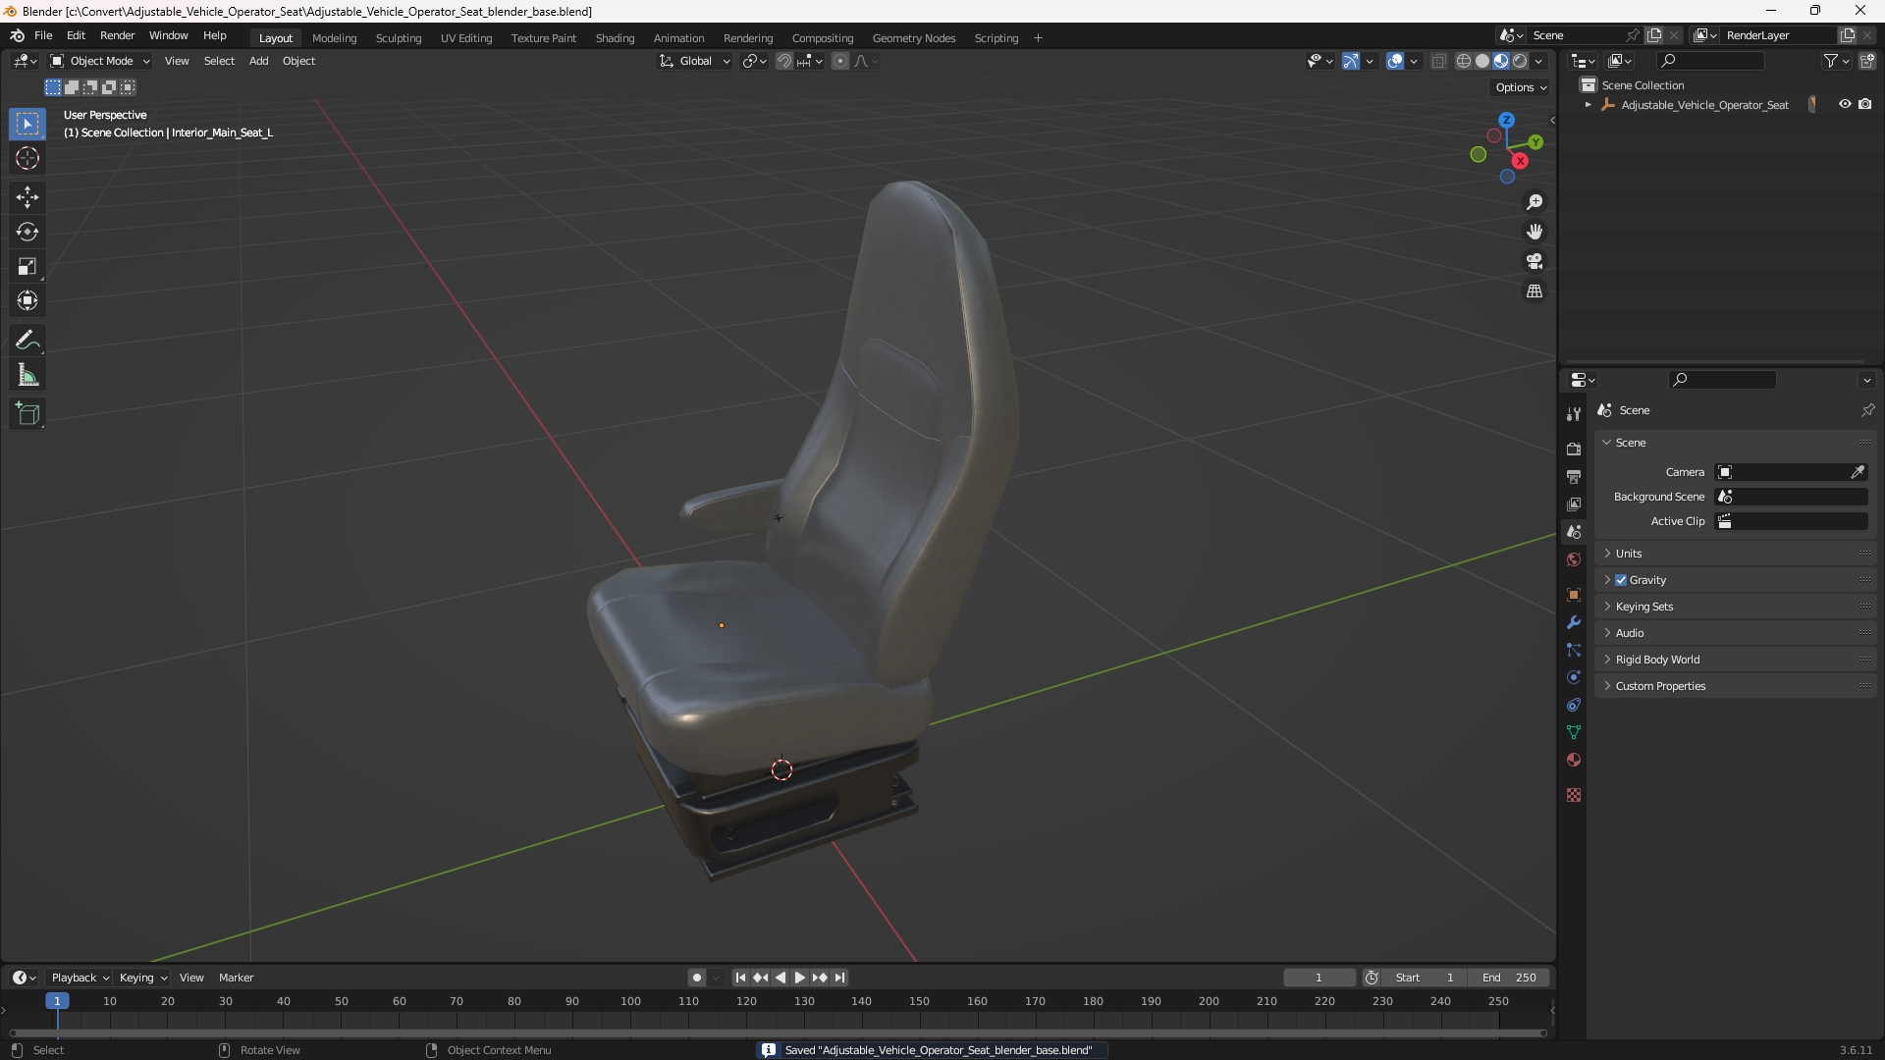Open the Add menu in viewport header
The width and height of the screenshot is (1885, 1060).
258,61
